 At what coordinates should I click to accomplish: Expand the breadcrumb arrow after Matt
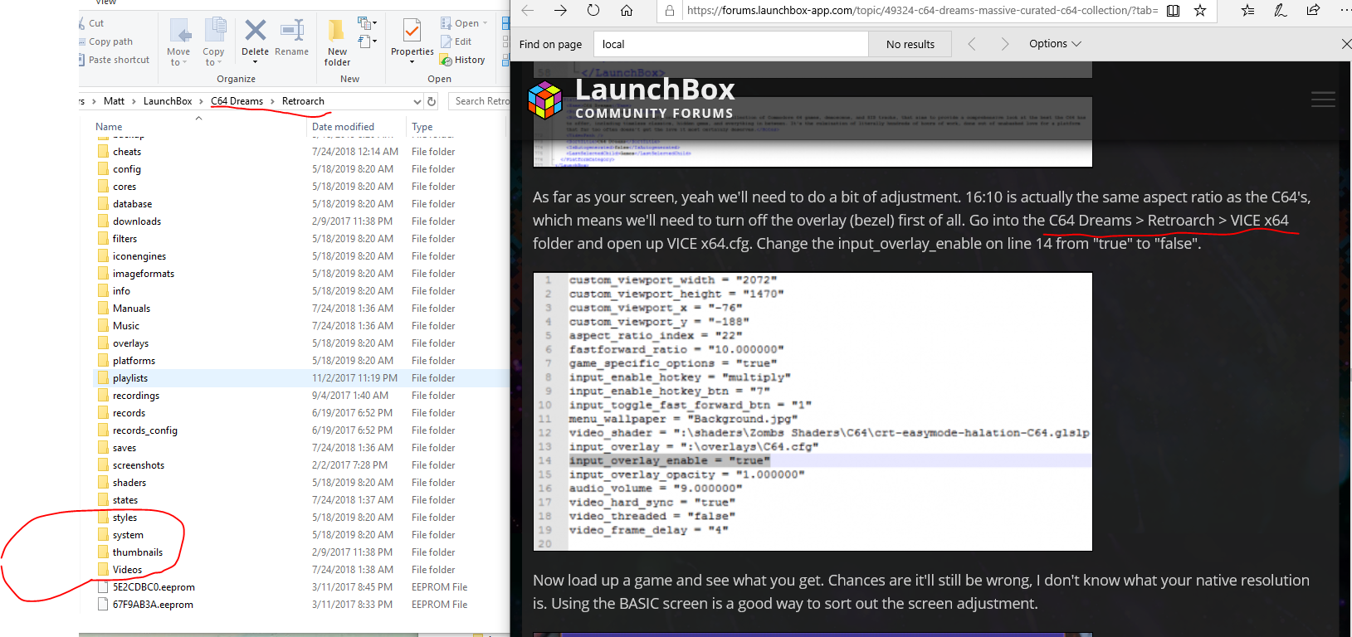point(134,101)
